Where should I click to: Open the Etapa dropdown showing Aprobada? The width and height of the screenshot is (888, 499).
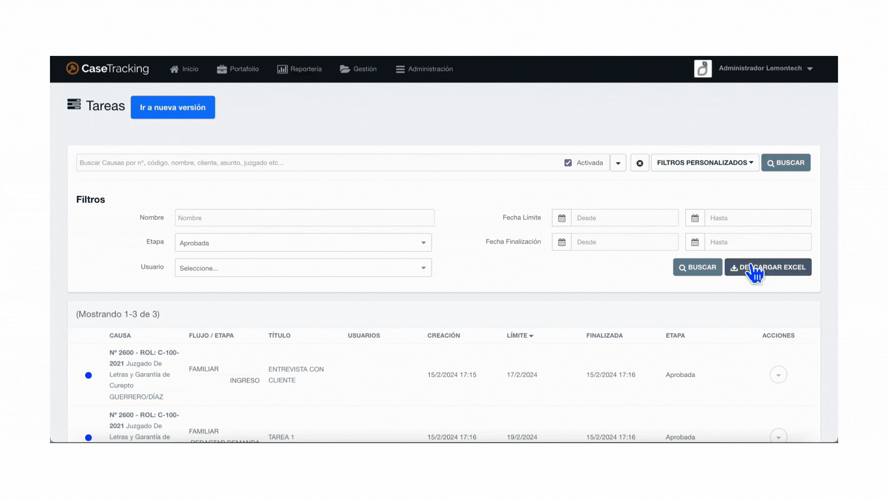303,243
